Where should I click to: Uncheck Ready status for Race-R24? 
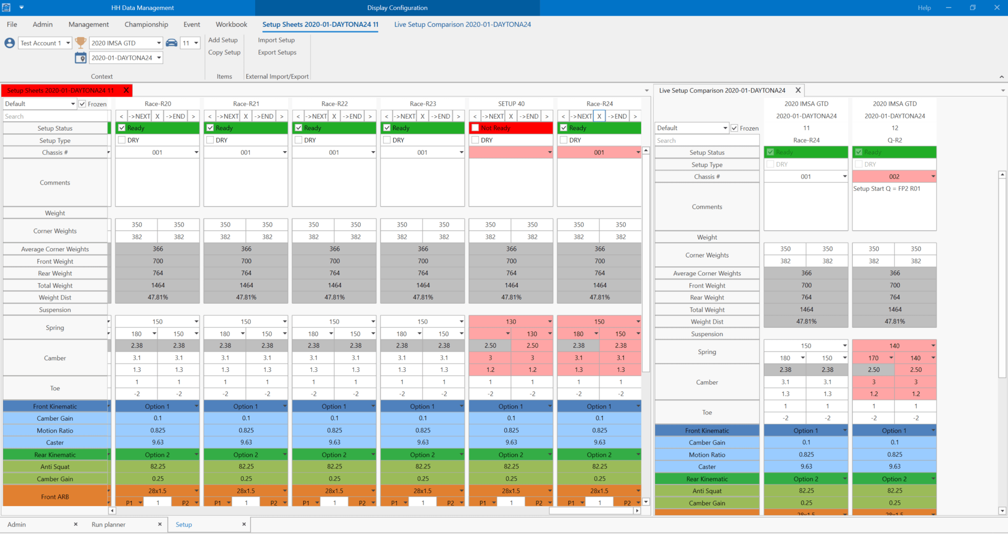pyautogui.click(x=563, y=127)
